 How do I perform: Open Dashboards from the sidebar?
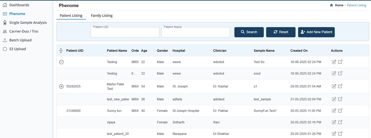point(19,5)
